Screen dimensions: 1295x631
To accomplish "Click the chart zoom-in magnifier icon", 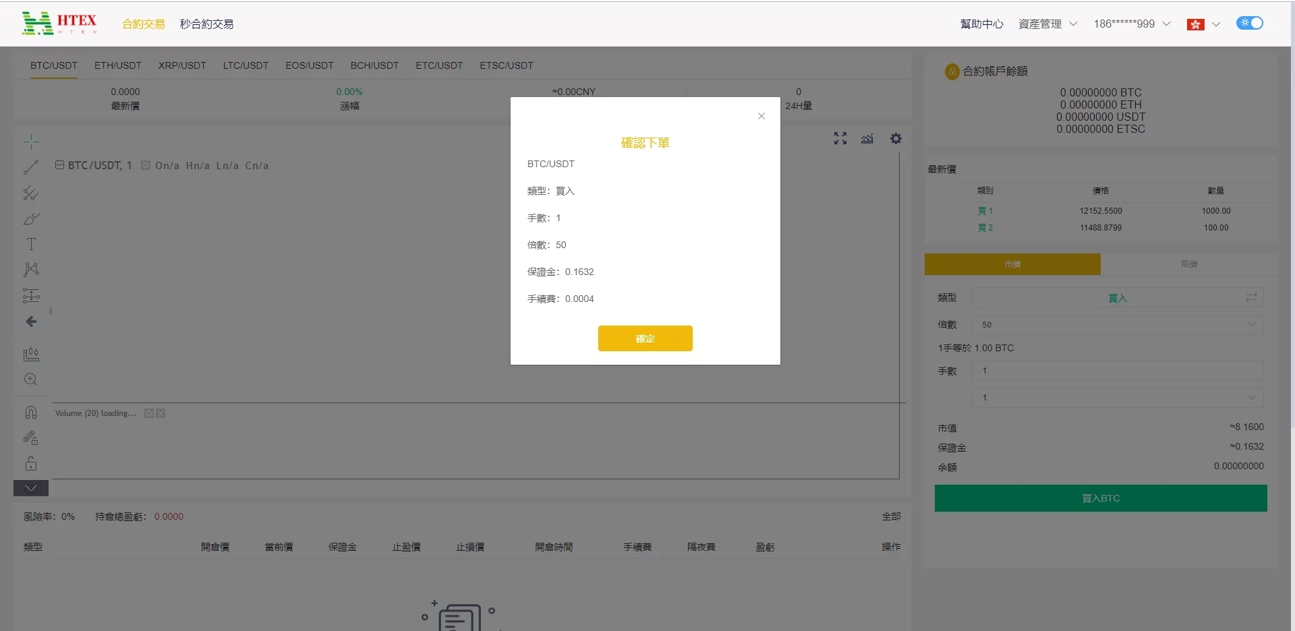I will tap(31, 380).
